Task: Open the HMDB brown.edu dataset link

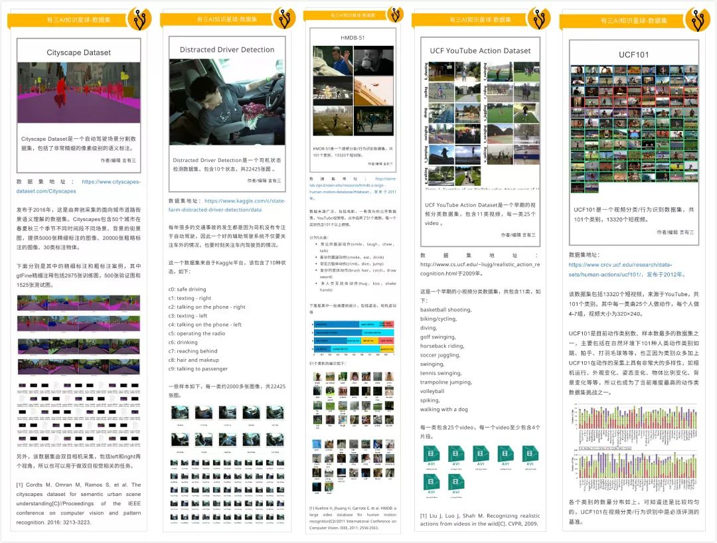Action: coord(353,185)
